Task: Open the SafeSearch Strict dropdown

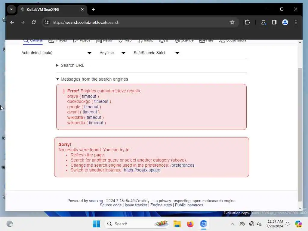Action: (x=156, y=53)
